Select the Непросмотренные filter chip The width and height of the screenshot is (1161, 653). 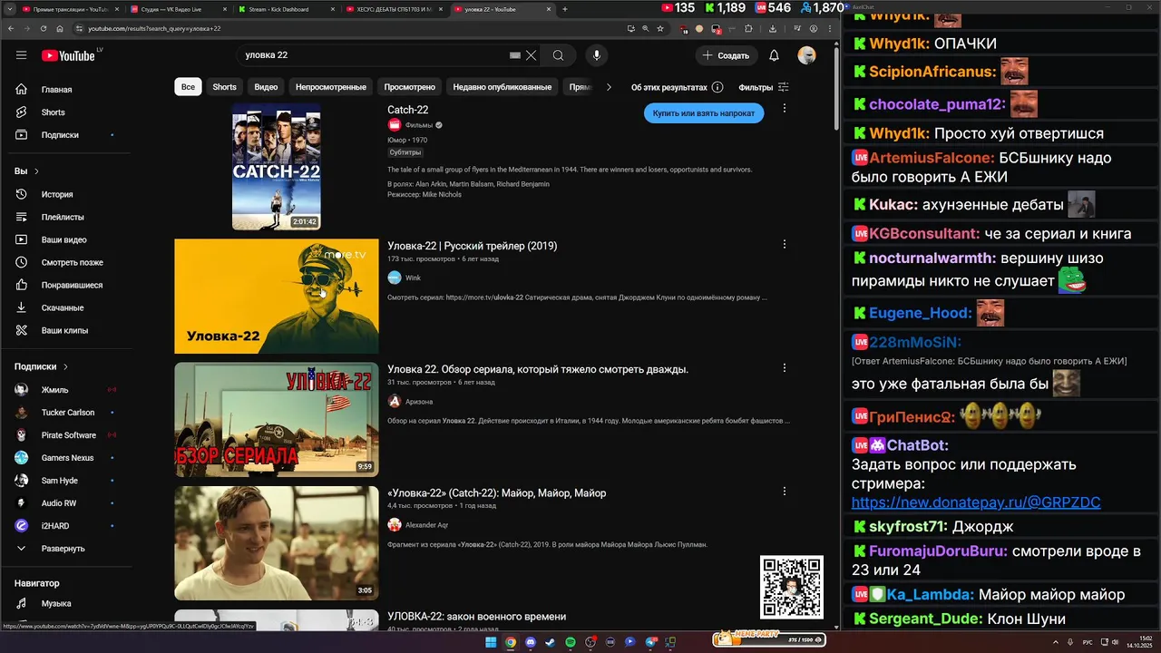pos(331,87)
